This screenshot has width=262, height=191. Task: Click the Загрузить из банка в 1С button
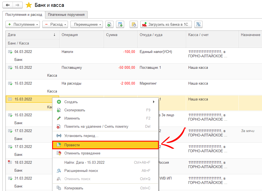pos(166,25)
